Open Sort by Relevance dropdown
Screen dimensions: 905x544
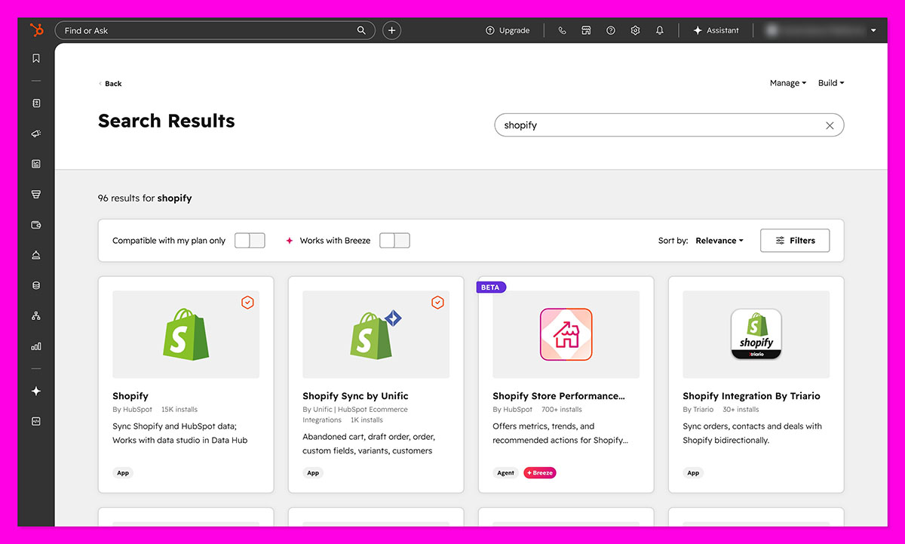719,241
